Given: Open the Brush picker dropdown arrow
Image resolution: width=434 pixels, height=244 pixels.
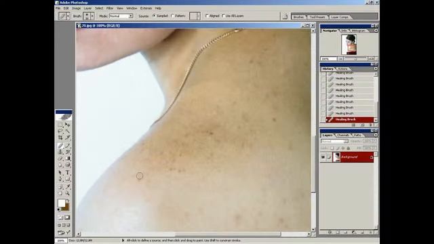Looking at the screenshot, I should click(x=92, y=16).
